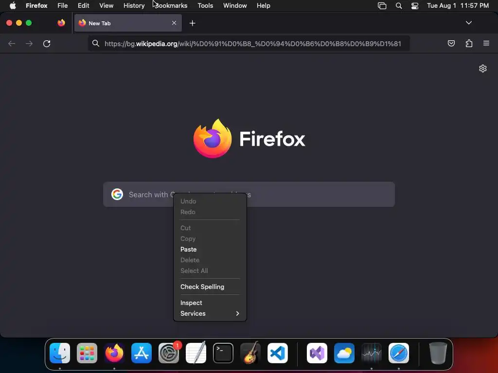Open GarageBand from the Dock

[250, 353]
